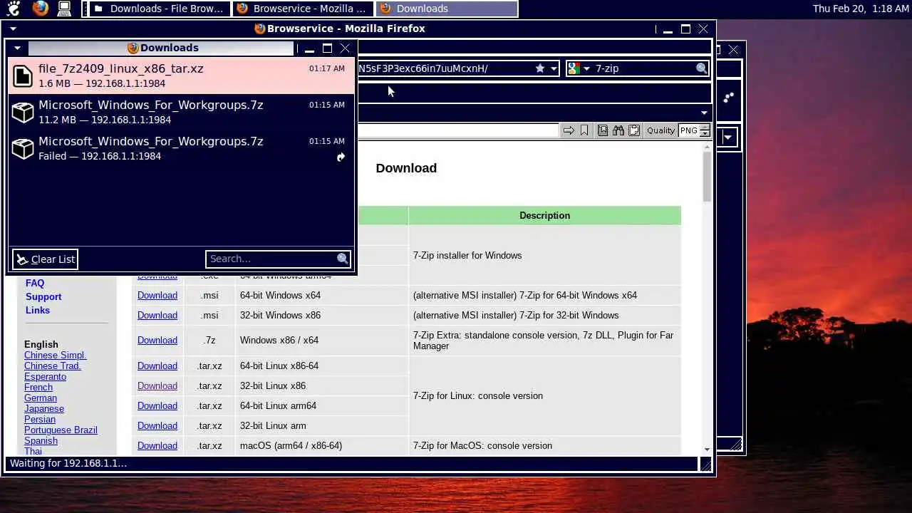Click the Browservice clipboard icon
This screenshot has width=912, height=513.
coord(633,130)
